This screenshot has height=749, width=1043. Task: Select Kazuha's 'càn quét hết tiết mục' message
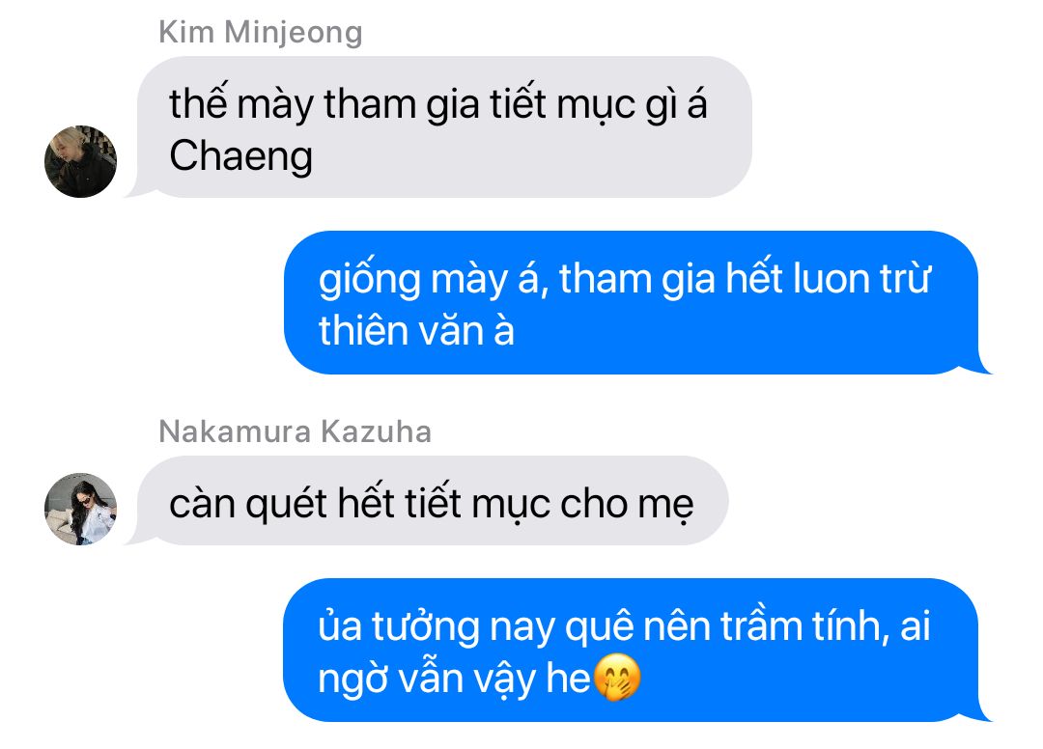(x=433, y=501)
